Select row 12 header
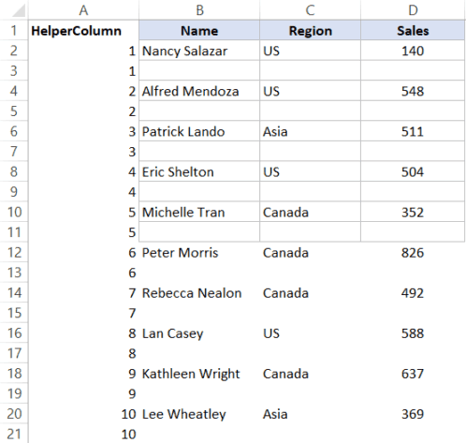Viewport: 466px width, 443px height. click(14, 252)
